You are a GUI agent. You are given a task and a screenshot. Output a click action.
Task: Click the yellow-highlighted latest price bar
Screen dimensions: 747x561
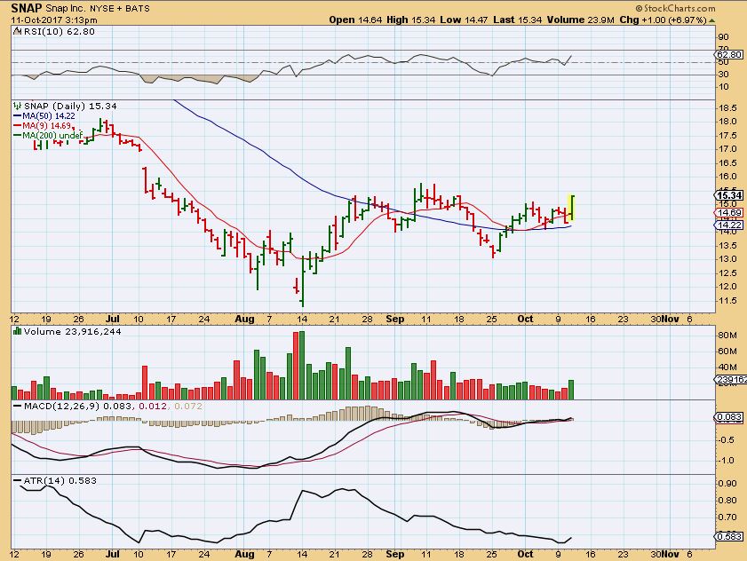pyautogui.click(x=571, y=207)
